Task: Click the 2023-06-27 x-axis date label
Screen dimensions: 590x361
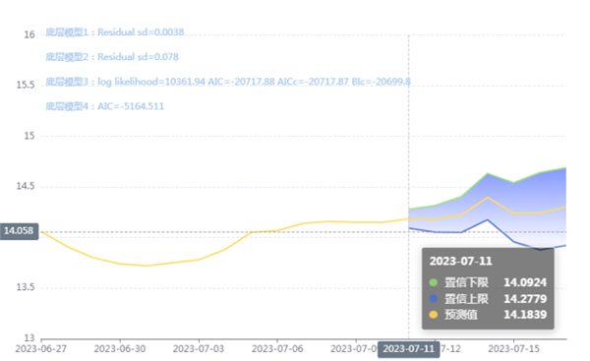Action: (x=41, y=349)
